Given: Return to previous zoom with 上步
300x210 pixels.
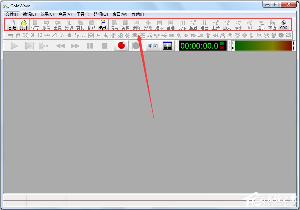Looking at the screenshot, I should pos(216,25).
